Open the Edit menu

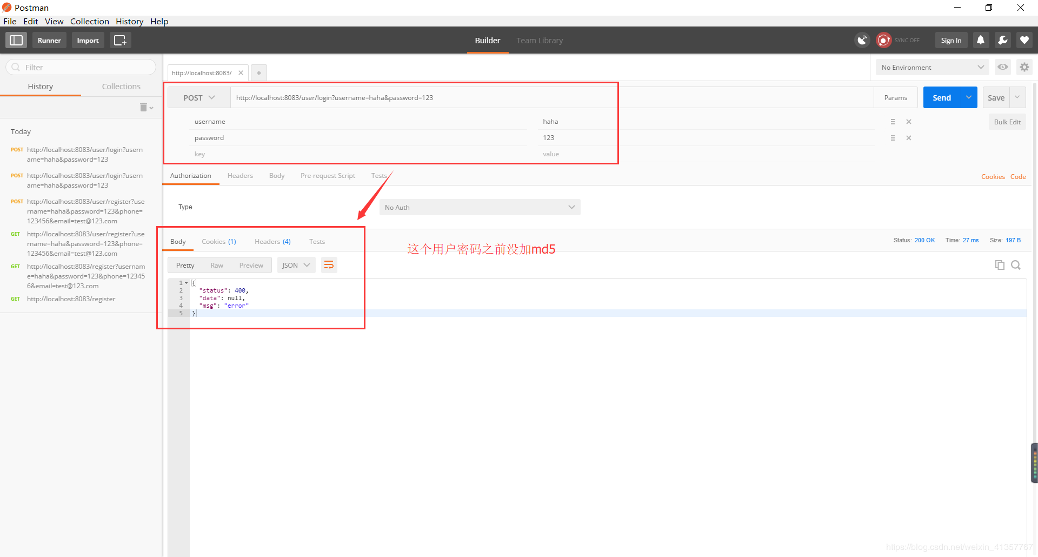[30, 21]
